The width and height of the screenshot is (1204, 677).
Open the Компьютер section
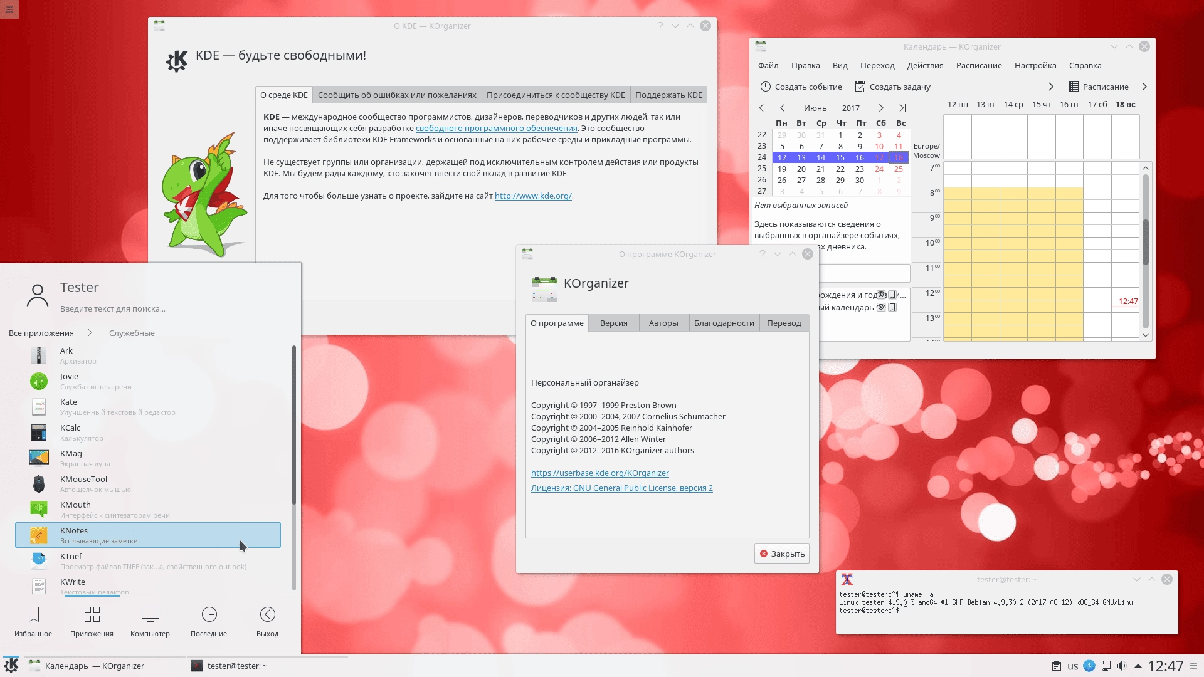click(x=150, y=622)
